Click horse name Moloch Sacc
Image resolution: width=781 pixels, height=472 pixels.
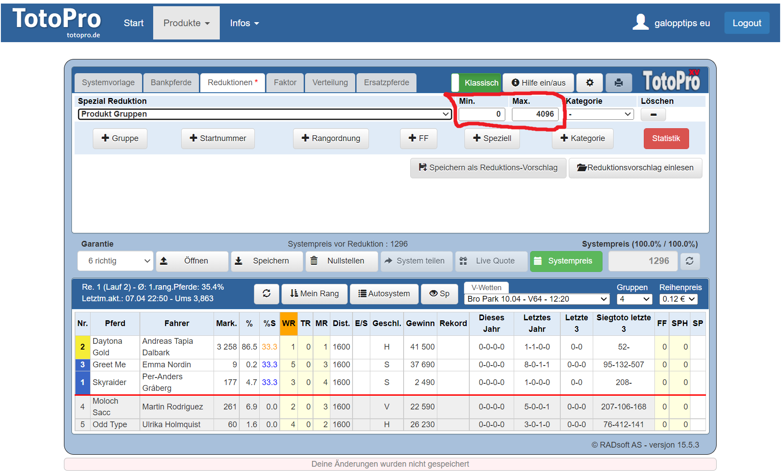[105, 407]
